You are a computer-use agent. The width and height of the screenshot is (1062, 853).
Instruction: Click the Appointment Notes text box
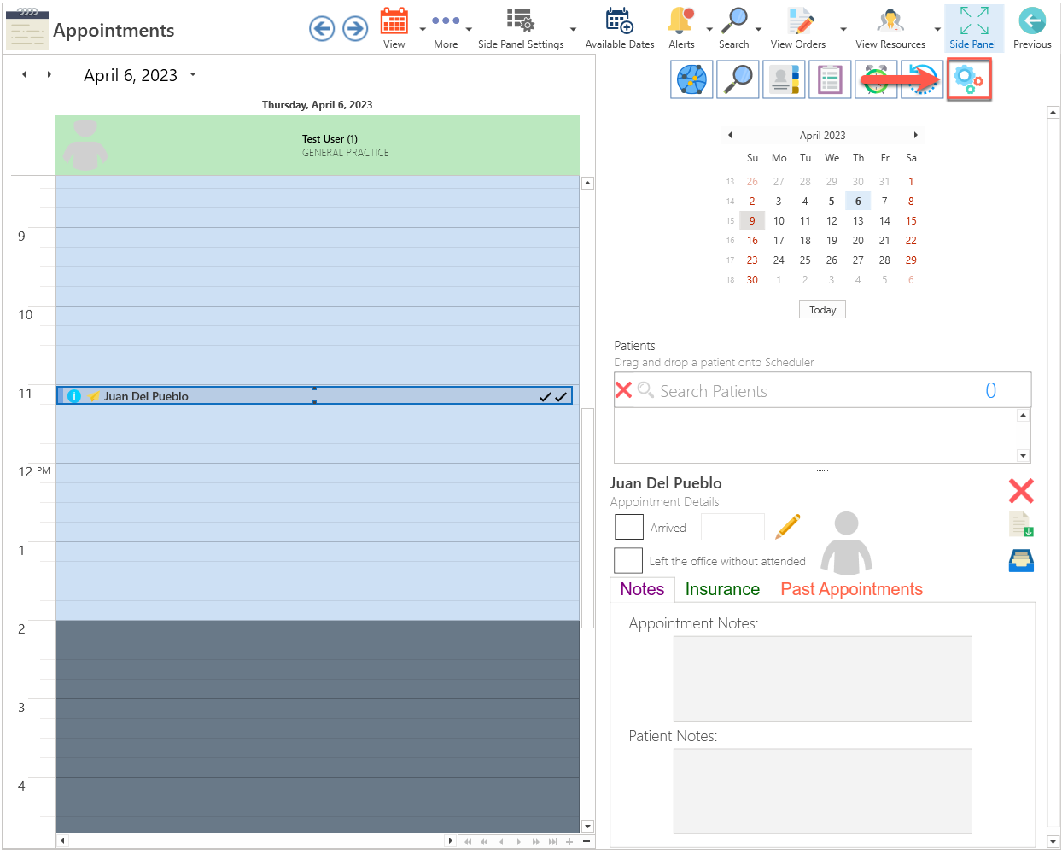[823, 678]
